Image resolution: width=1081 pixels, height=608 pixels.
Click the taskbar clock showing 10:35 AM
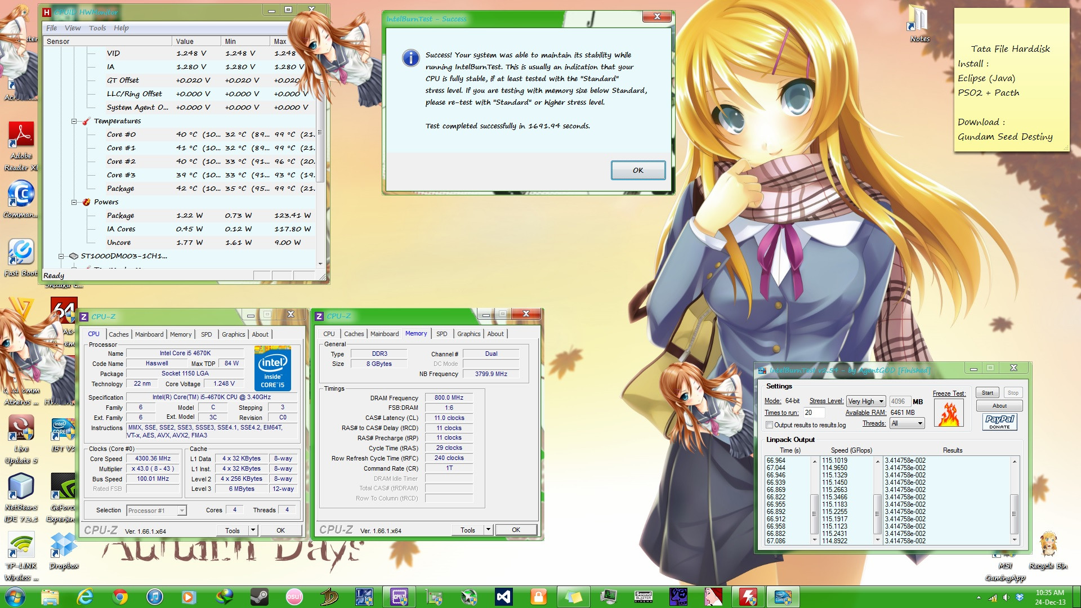click(1049, 597)
